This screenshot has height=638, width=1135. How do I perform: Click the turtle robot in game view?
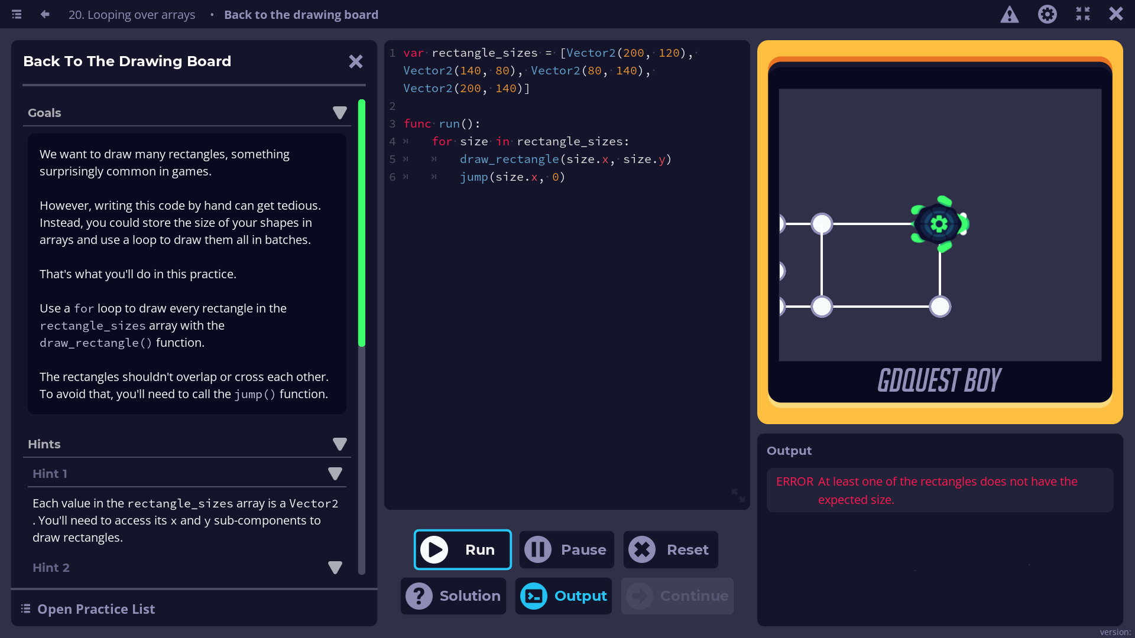(939, 224)
